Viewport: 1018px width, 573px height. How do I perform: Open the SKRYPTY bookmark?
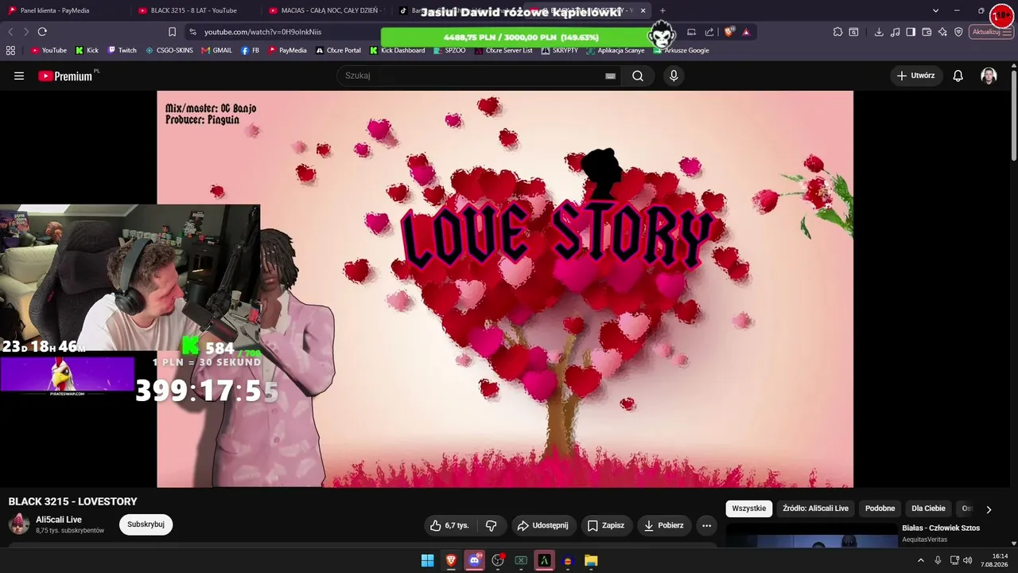560,50
